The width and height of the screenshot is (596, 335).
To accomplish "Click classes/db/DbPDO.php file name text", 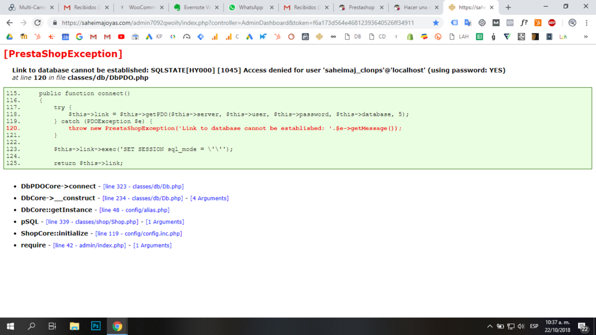I will (108, 77).
